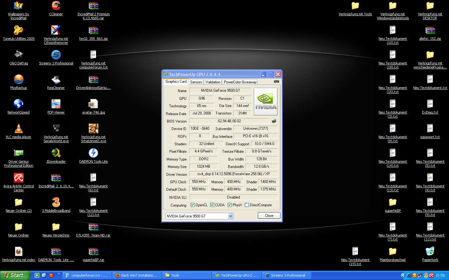Click the Driver Version field
The width and height of the screenshot is (449, 280).
coord(233,174)
